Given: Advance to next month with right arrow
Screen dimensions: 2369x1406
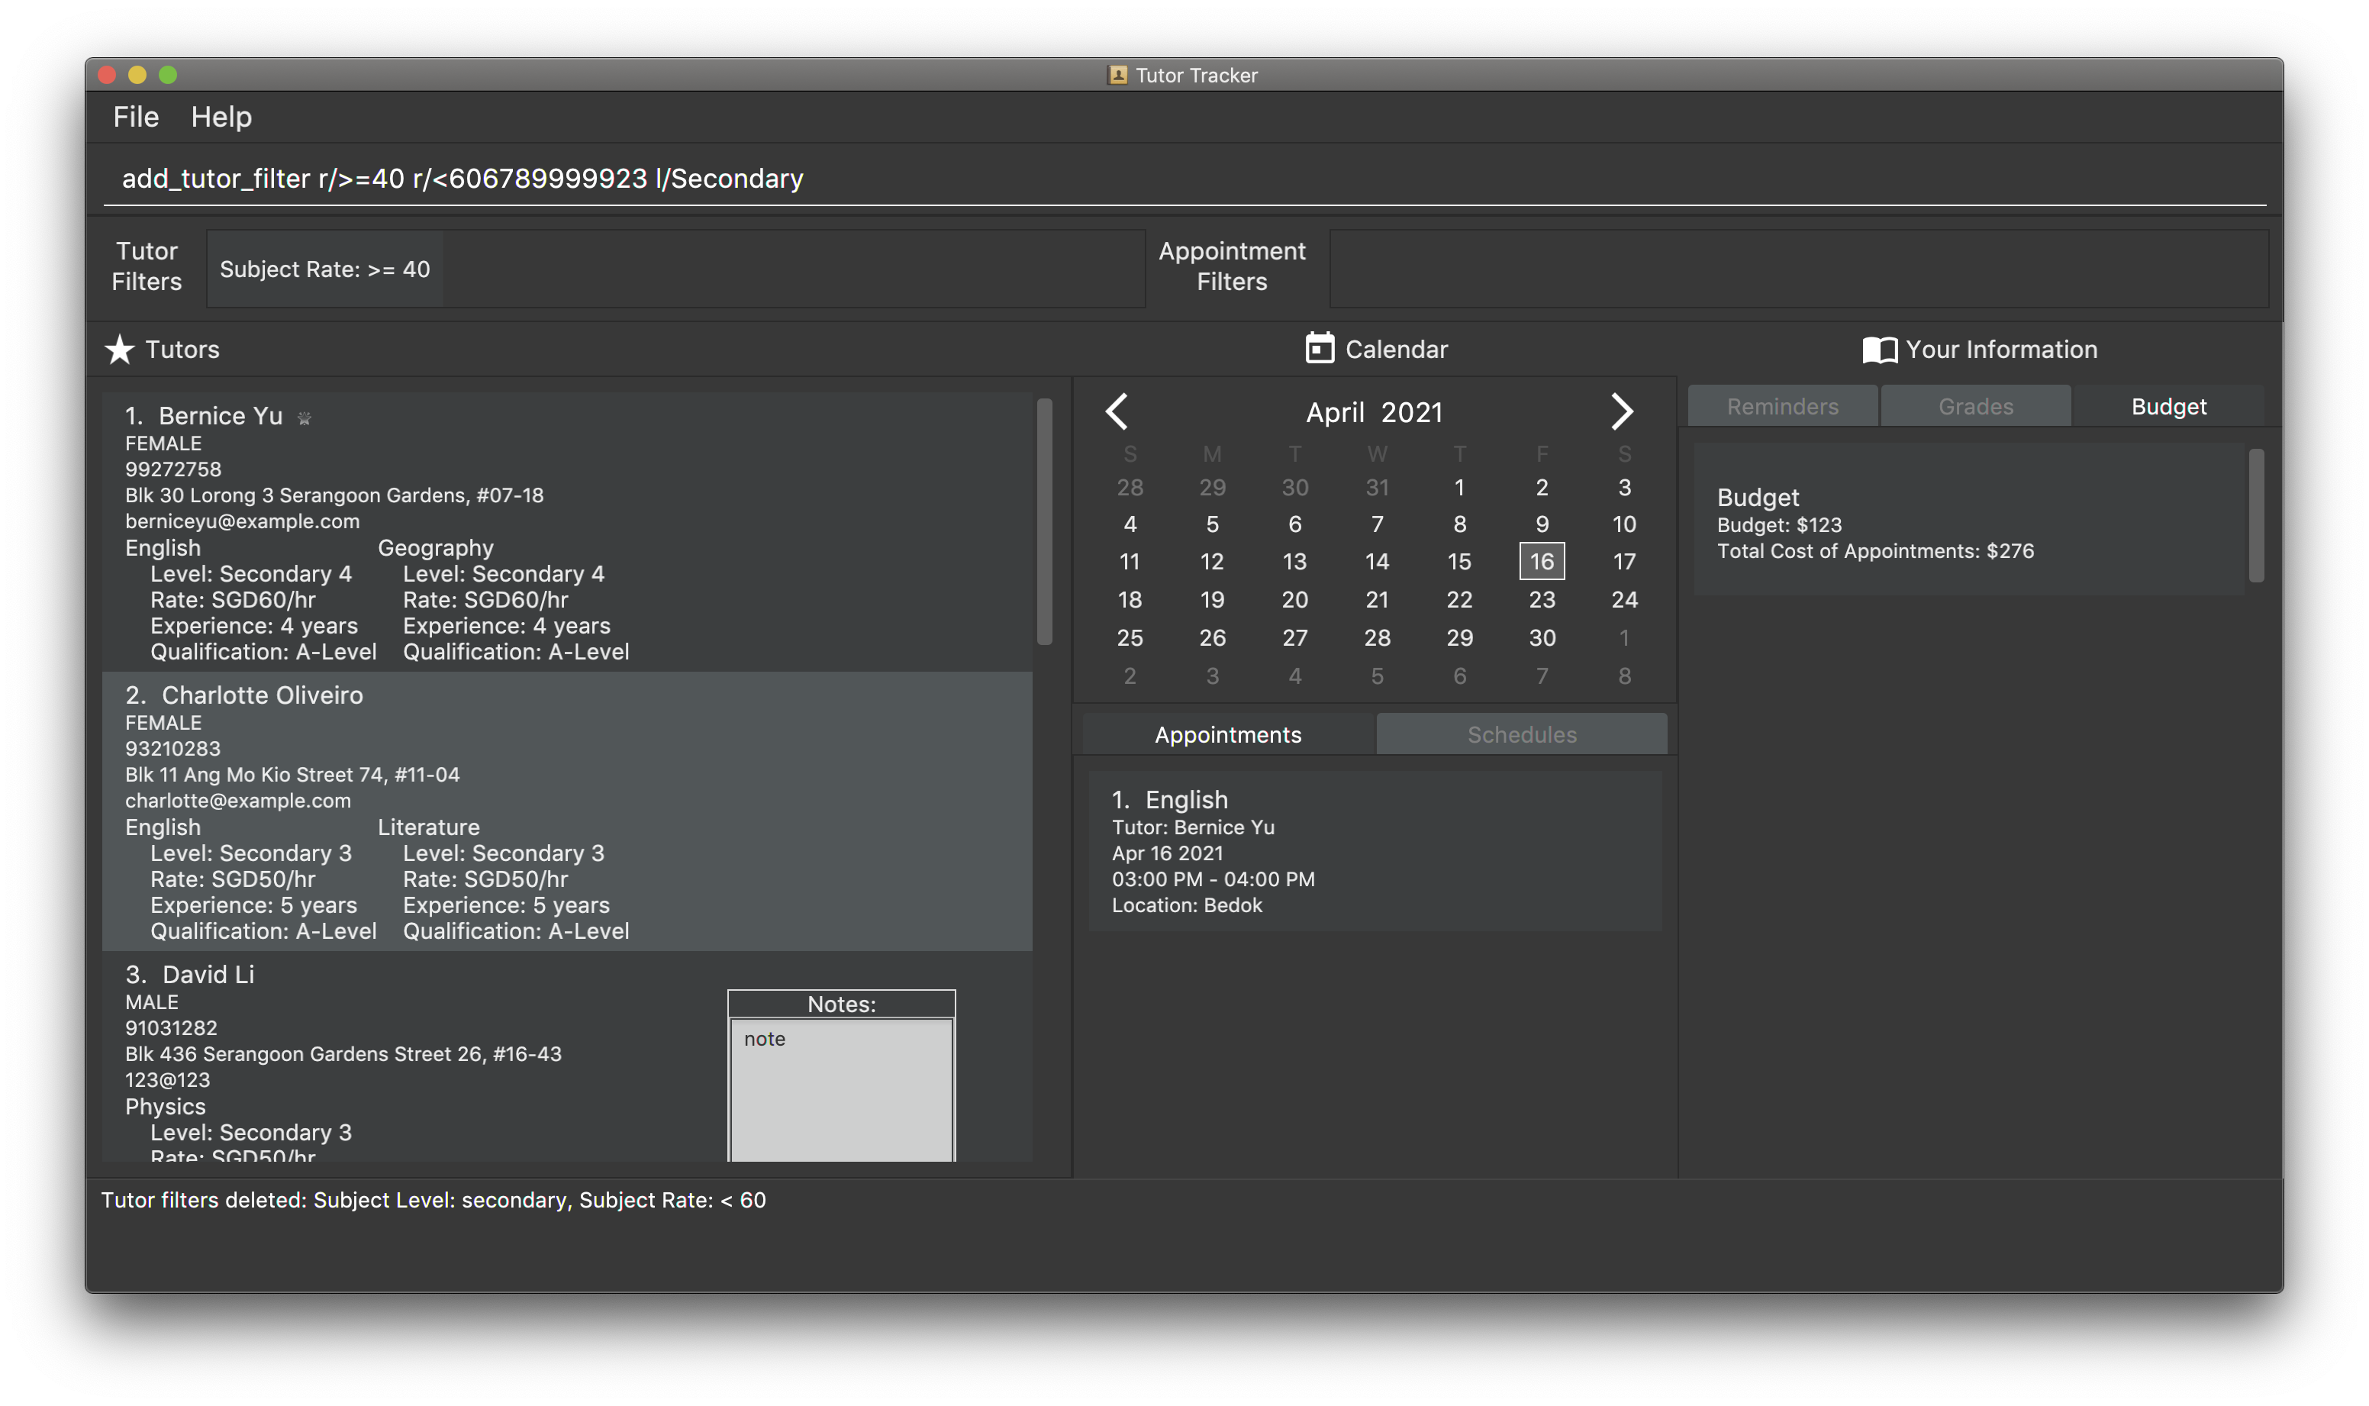Looking at the screenshot, I should click(1621, 411).
